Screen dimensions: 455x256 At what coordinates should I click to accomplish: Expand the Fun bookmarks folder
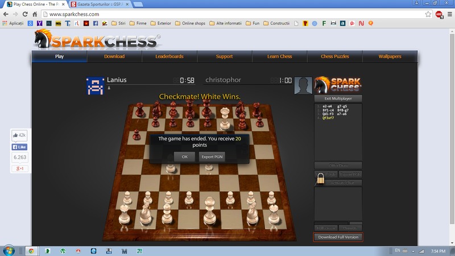[253, 23]
